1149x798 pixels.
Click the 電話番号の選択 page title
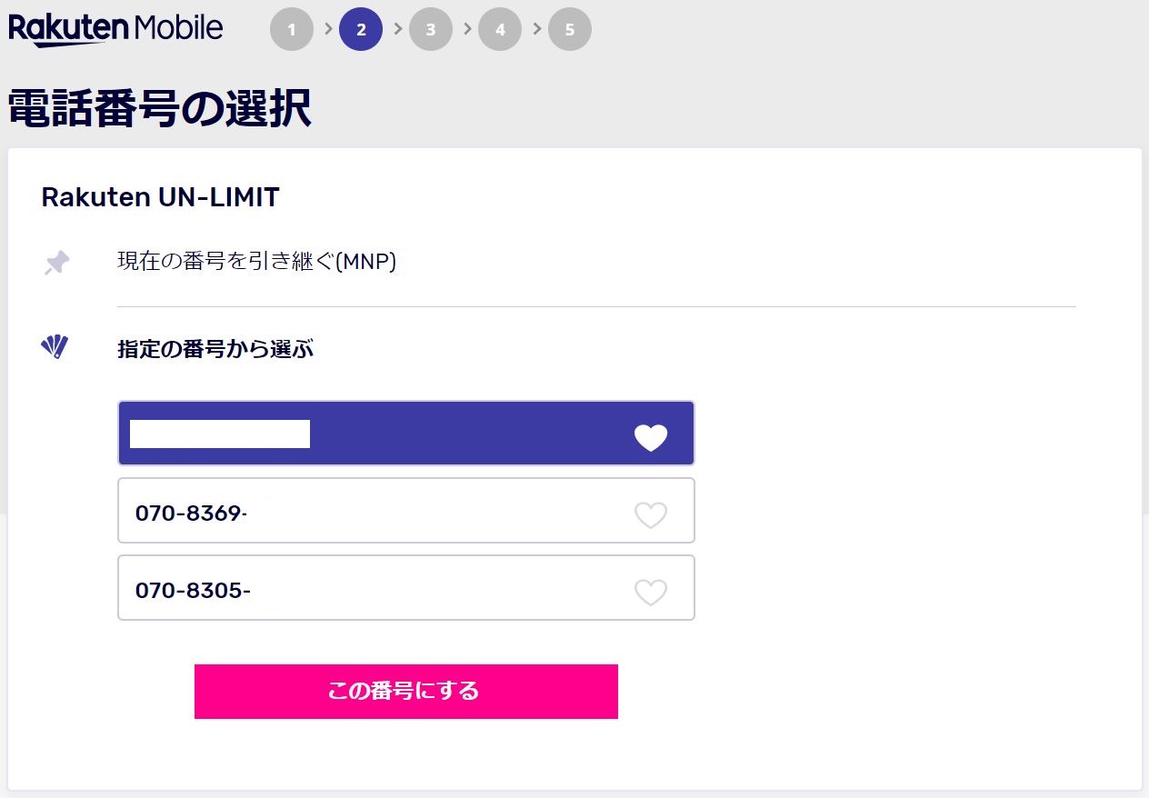(160, 109)
